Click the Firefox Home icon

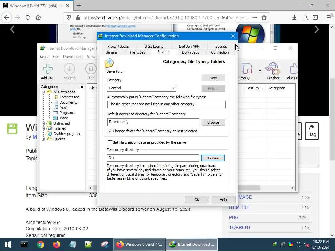[38, 17]
